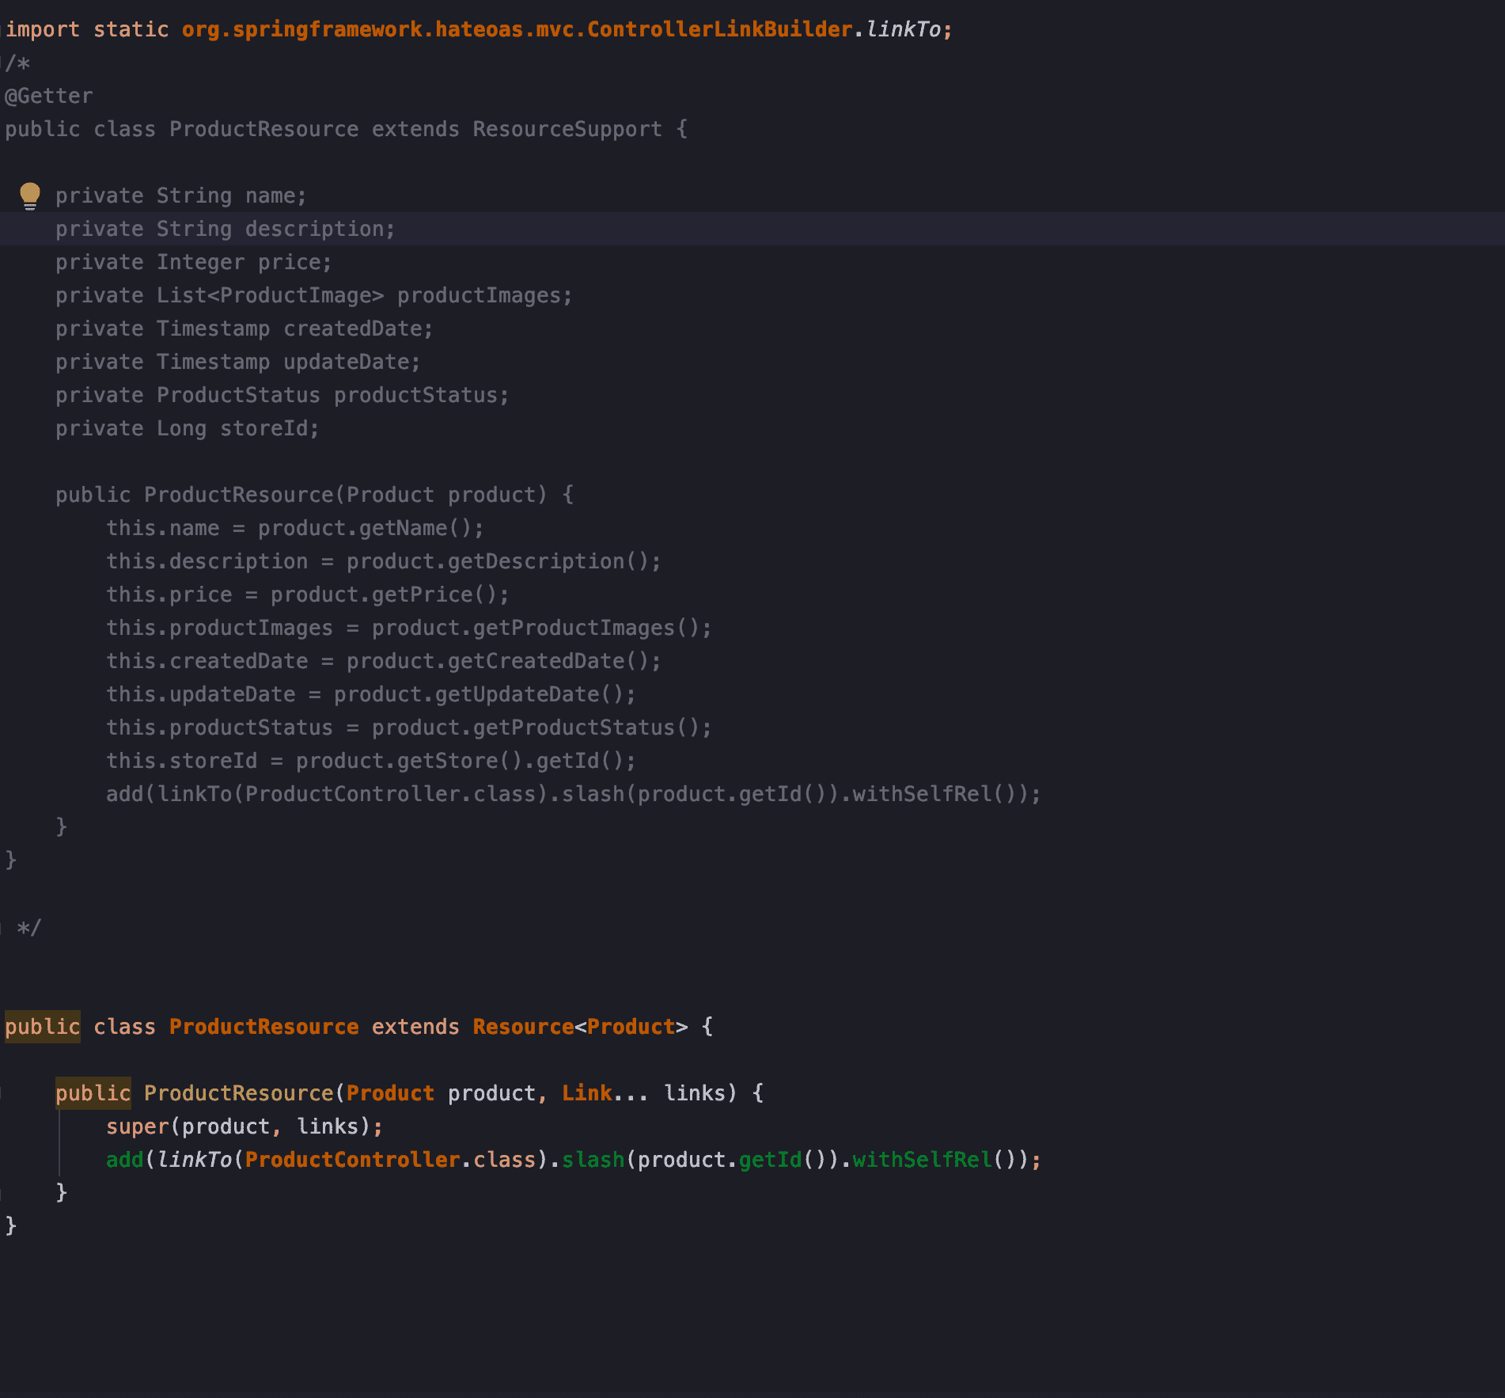Click the 'Link' type in constructor parameters
1505x1398 pixels.
(x=586, y=1093)
